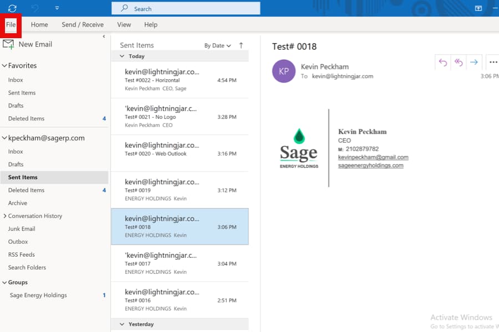Click the Reply All icon

(x=458, y=63)
